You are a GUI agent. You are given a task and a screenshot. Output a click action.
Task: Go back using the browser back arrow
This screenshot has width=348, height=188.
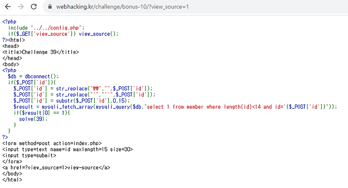[8, 7]
